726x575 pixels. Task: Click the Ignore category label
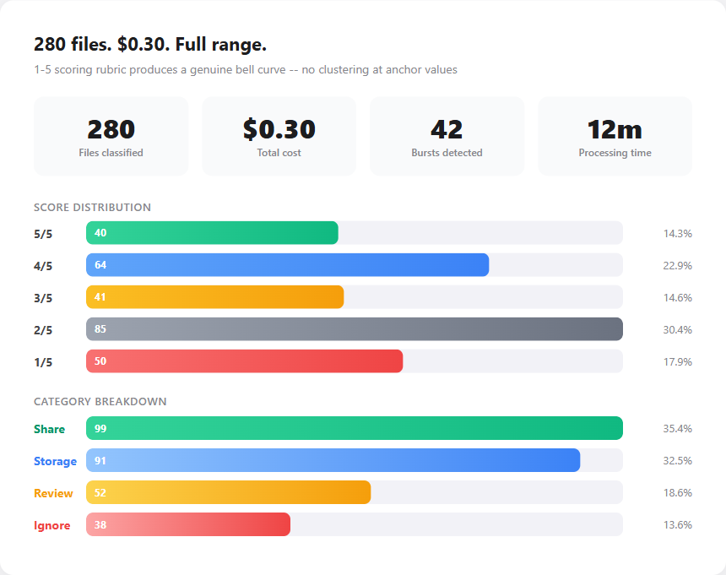[51, 525]
